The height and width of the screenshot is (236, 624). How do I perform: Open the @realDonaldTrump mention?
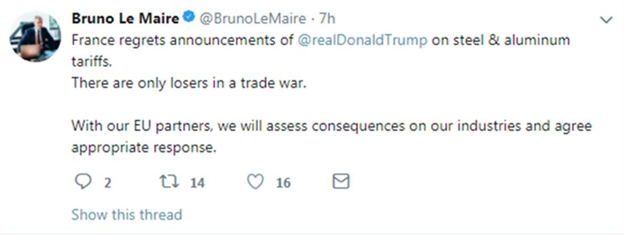coord(362,41)
